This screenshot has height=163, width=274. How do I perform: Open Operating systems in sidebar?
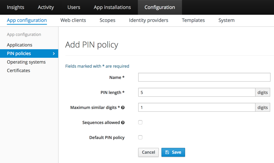(x=26, y=62)
